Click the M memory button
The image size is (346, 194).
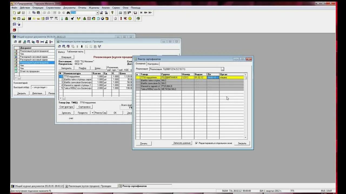coord(141,13)
